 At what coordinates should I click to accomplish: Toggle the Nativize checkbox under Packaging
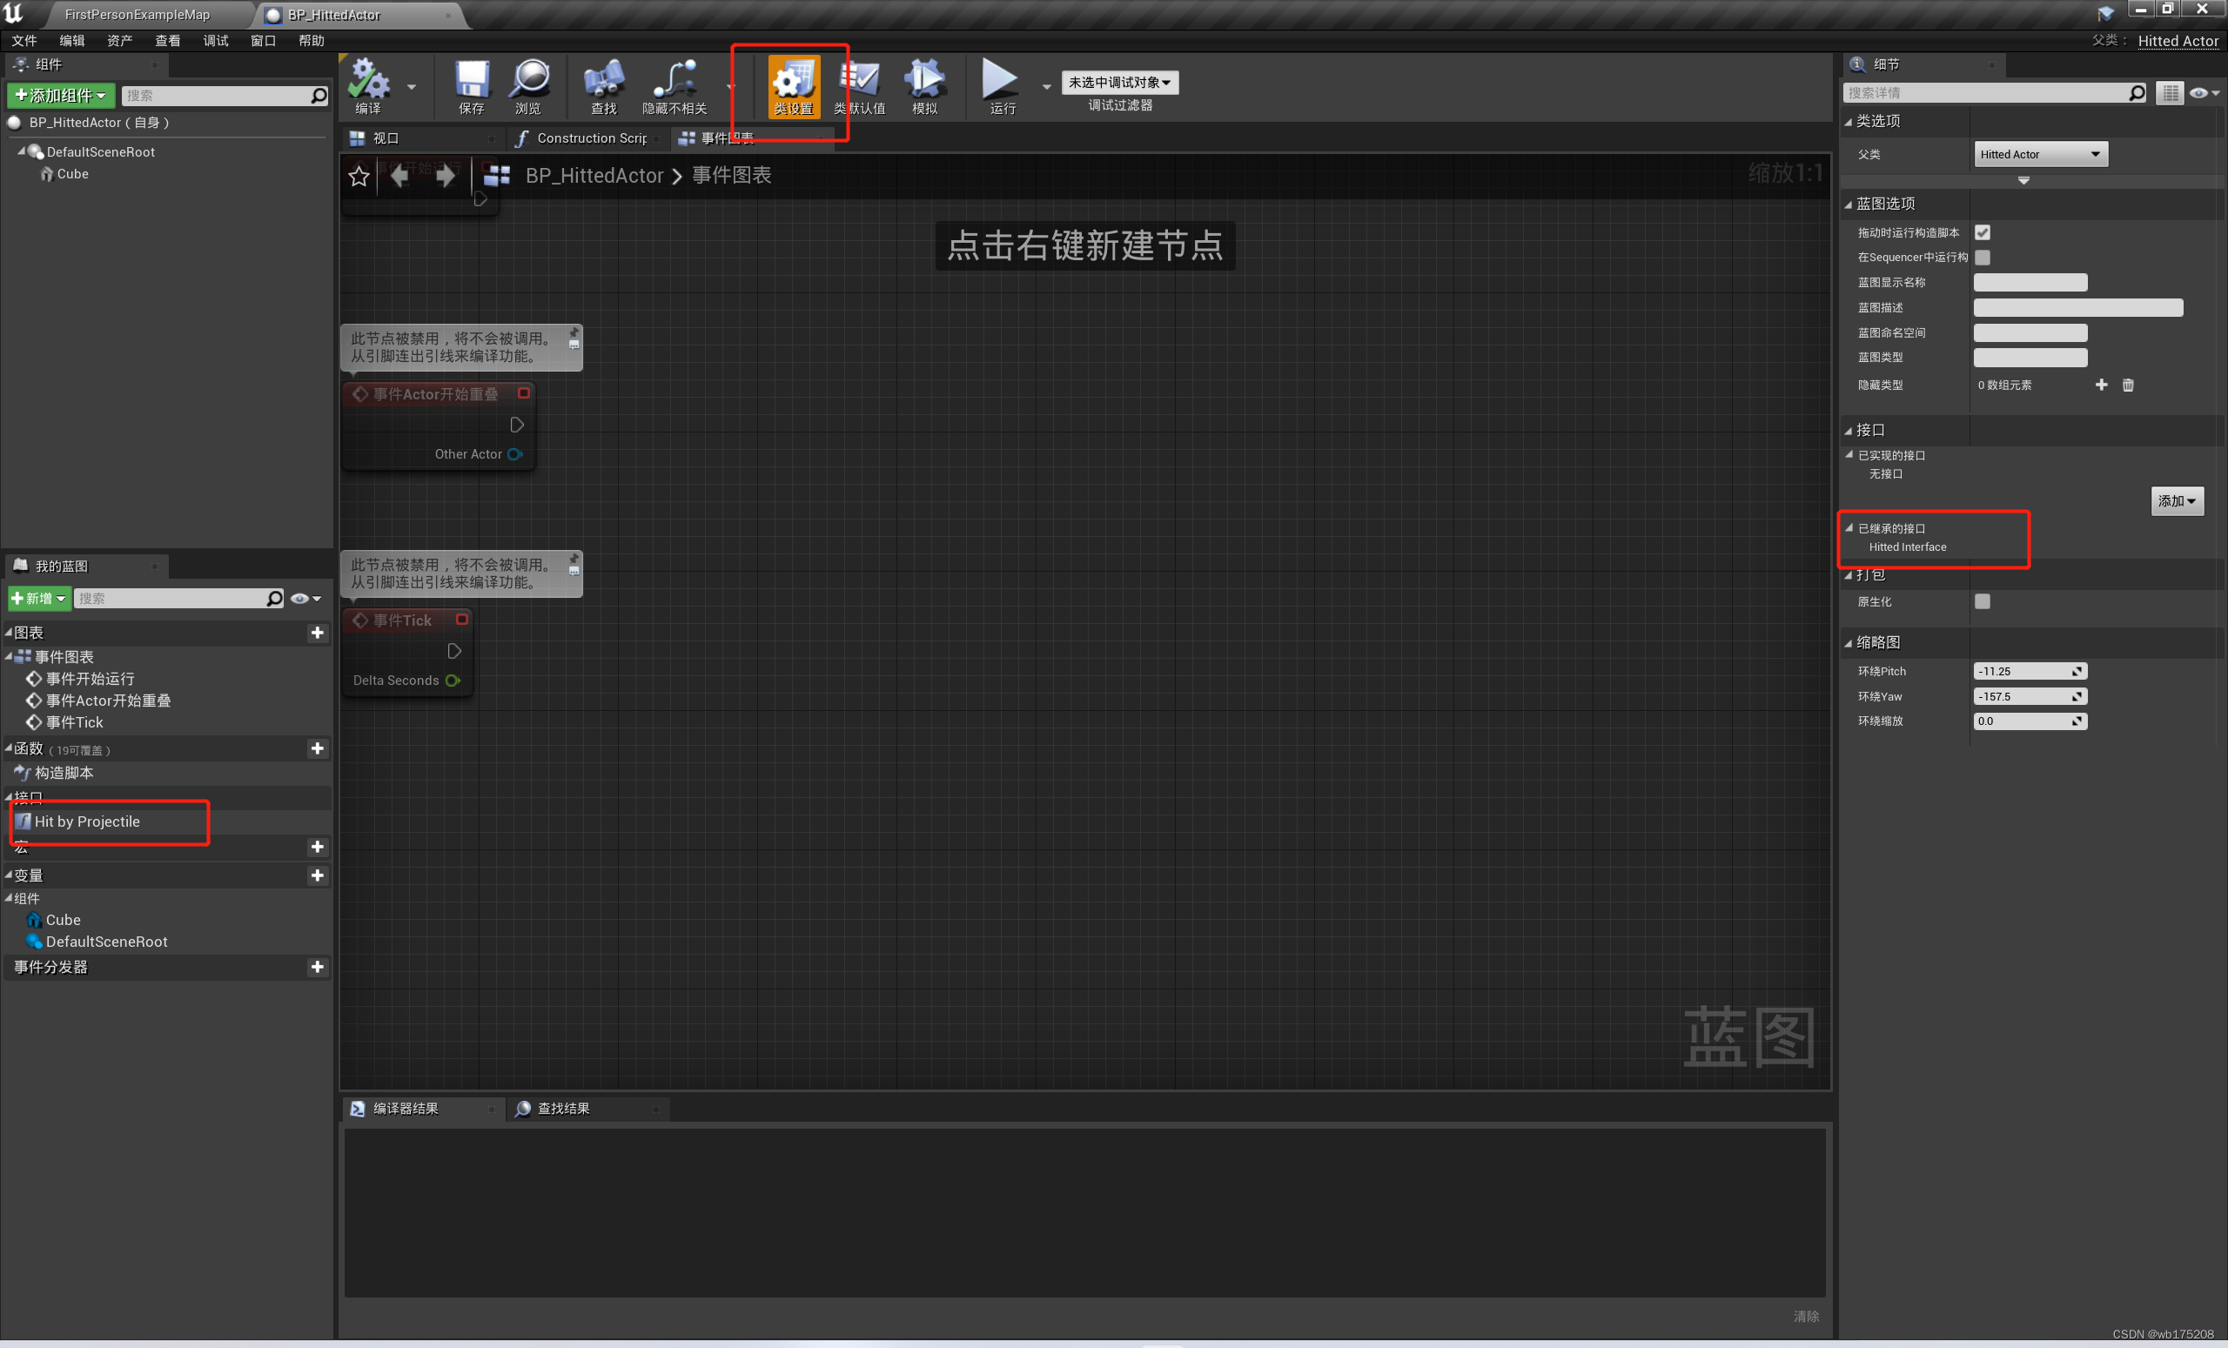(1982, 601)
